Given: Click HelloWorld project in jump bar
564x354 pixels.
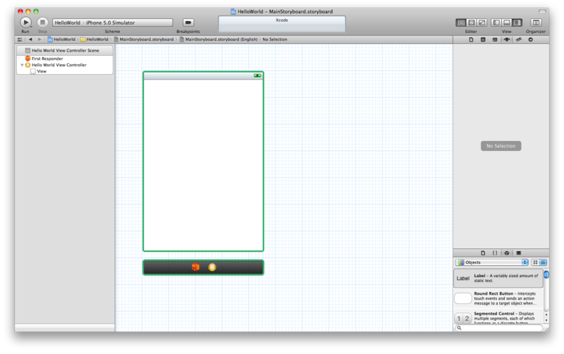Looking at the screenshot, I should coord(61,39).
